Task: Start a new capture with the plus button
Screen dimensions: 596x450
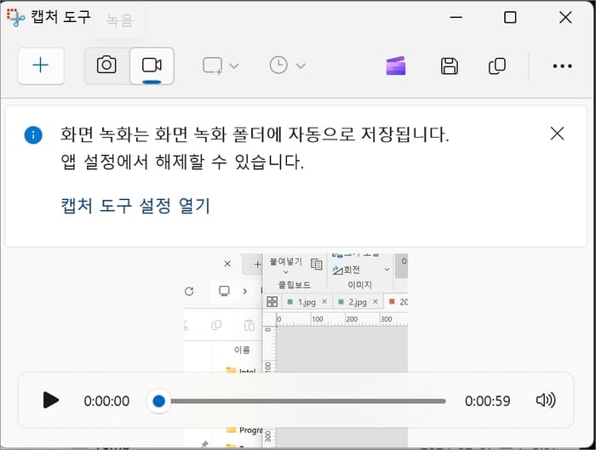Action: click(x=41, y=66)
